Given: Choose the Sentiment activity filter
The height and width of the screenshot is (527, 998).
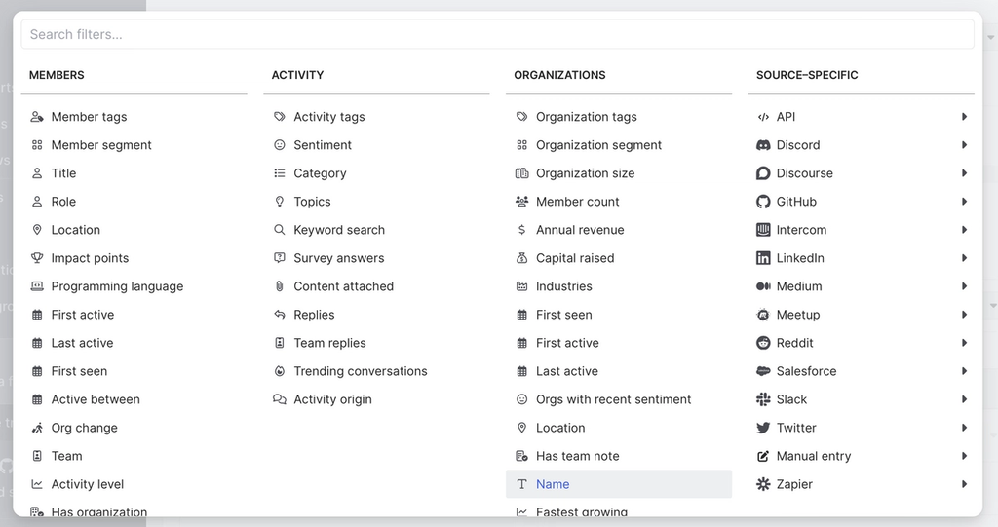Looking at the screenshot, I should click(x=323, y=145).
